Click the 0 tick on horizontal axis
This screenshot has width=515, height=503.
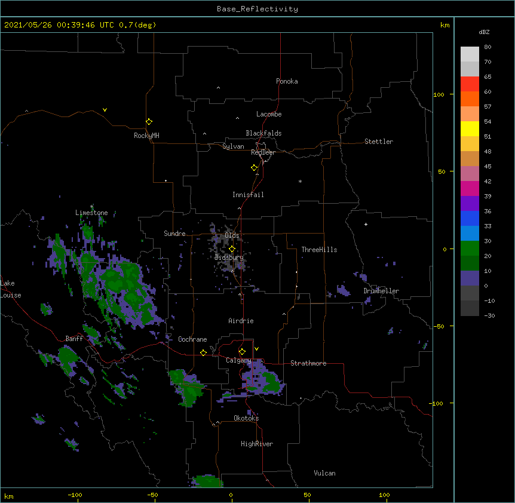(231, 495)
